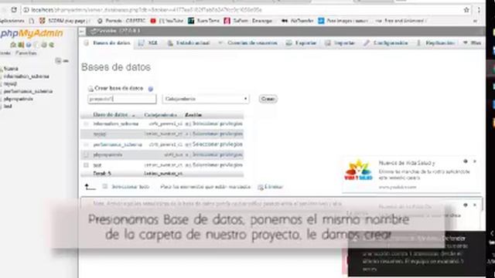Open test database link in table
The image size is (495, 278).
tap(97, 165)
